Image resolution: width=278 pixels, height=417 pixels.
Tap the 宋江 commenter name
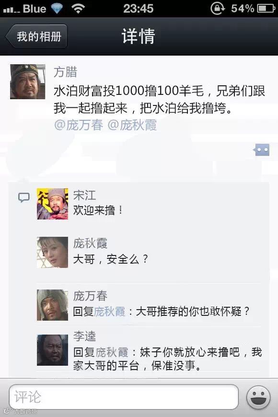[x=84, y=195]
